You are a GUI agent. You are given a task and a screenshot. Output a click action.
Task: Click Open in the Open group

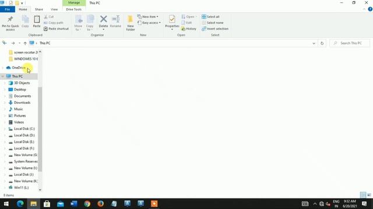pos(189,17)
